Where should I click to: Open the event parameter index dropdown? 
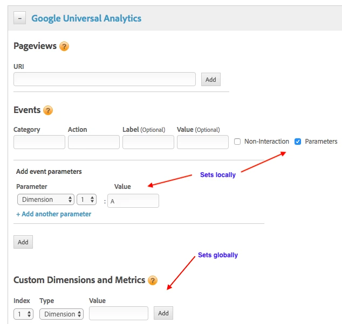pyautogui.click(x=87, y=200)
